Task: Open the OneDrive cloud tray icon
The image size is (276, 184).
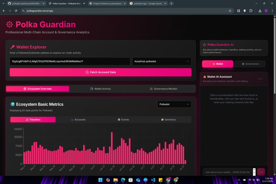Action: pos(244,180)
